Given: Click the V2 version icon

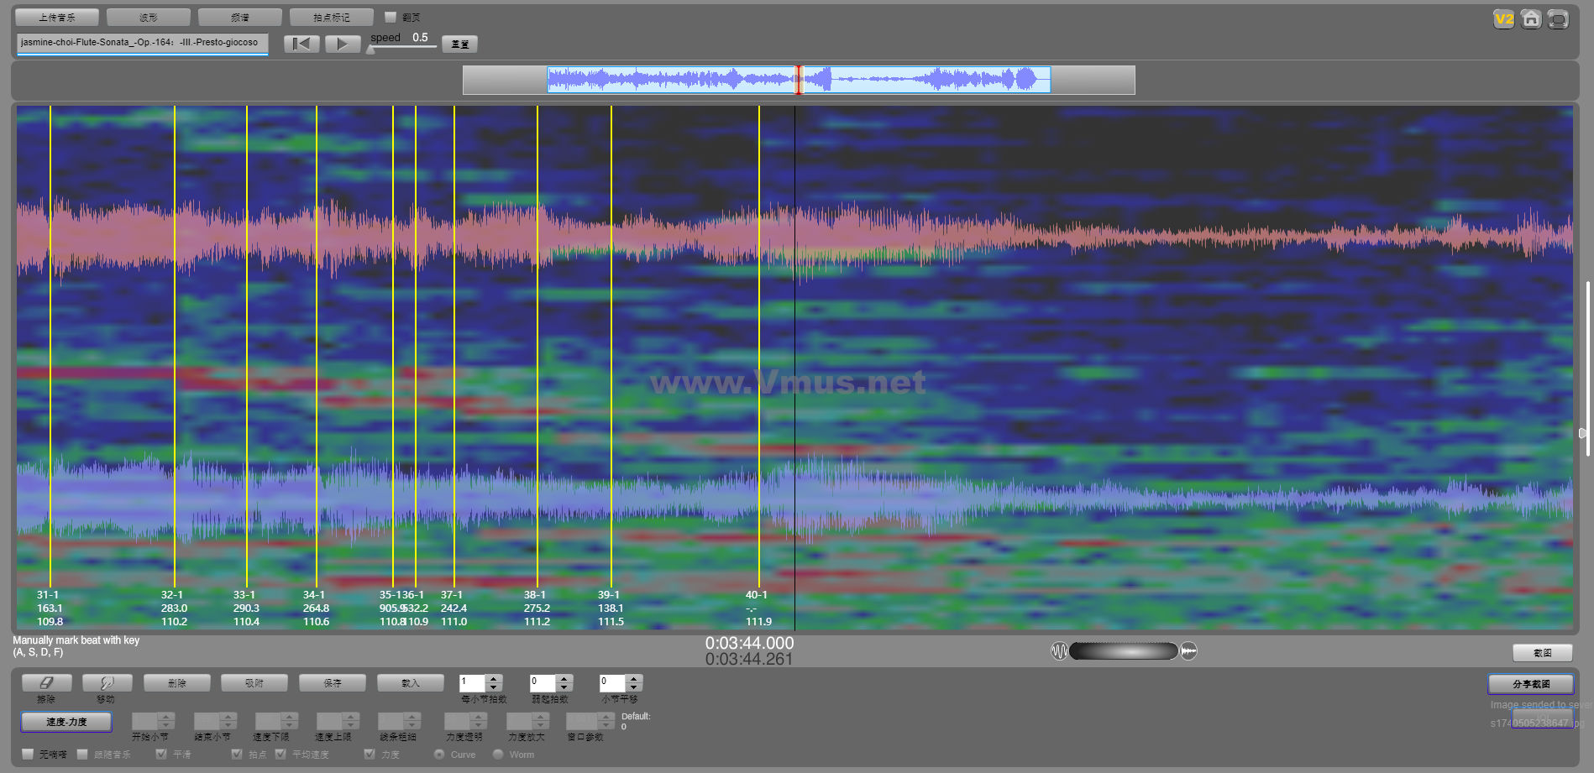Looking at the screenshot, I should (x=1503, y=19).
